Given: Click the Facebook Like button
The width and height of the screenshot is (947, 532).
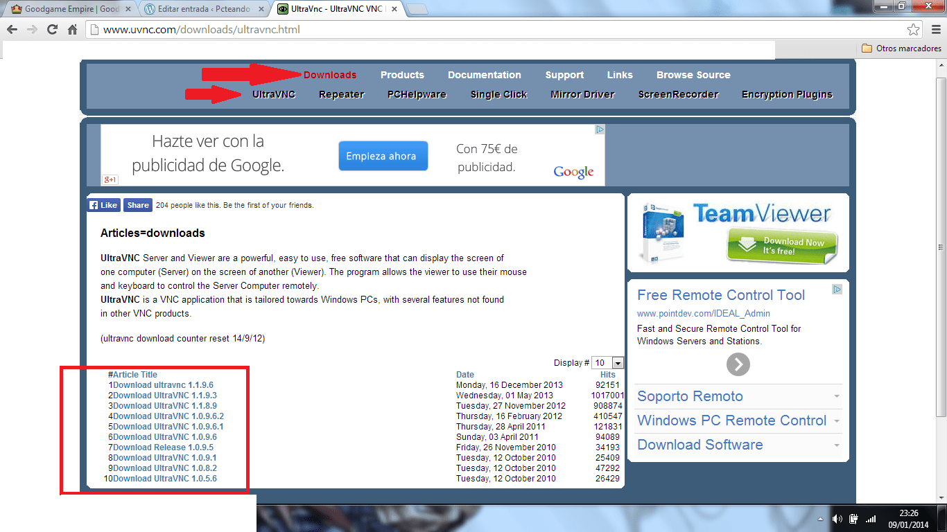Looking at the screenshot, I should coord(104,205).
